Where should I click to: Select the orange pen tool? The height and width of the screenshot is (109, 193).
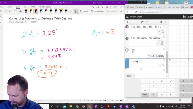[x=36, y=11]
